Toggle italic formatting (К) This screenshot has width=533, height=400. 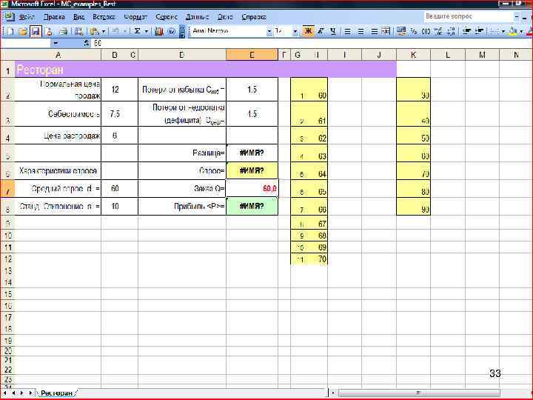click(321, 31)
